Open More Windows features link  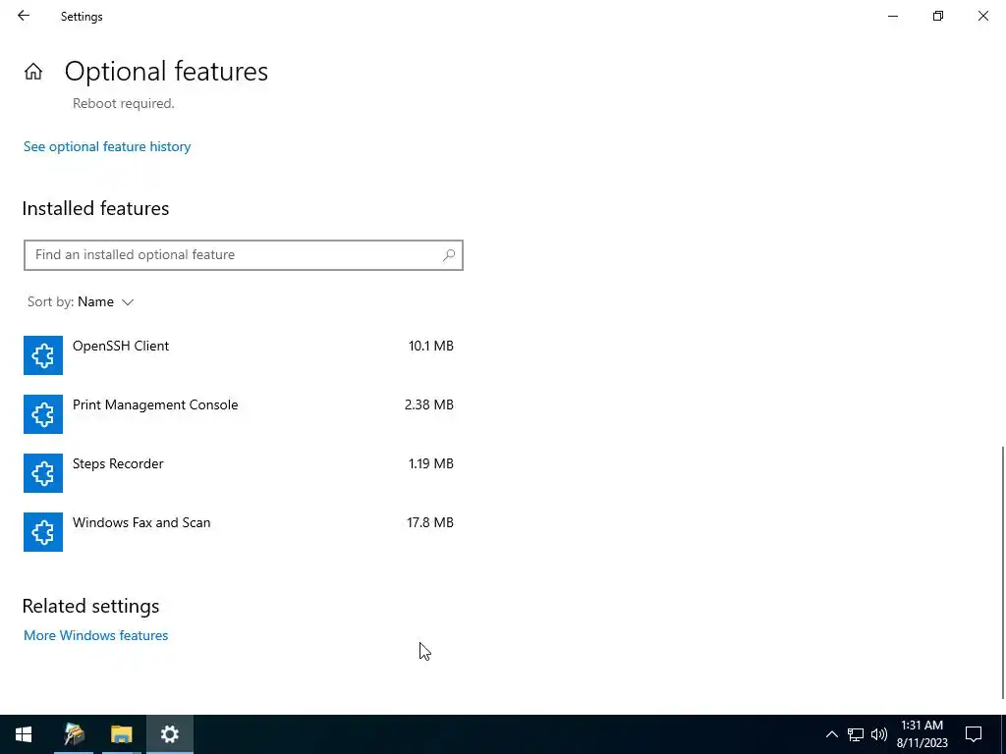[95, 635]
